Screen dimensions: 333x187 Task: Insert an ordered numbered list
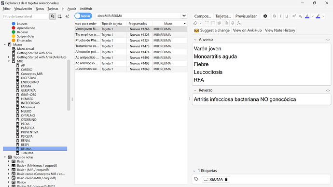click(213, 23)
